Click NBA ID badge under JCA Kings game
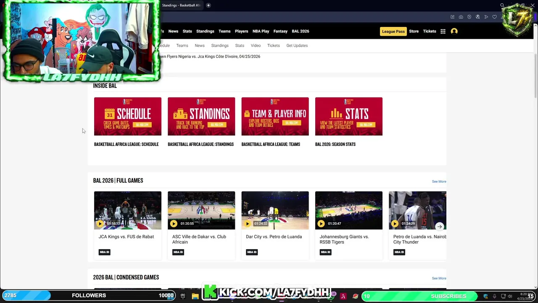This screenshot has width=538, height=303. pyautogui.click(x=104, y=252)
